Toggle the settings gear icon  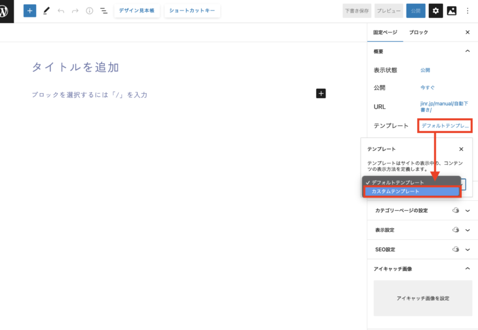click(x=436, y=11)
